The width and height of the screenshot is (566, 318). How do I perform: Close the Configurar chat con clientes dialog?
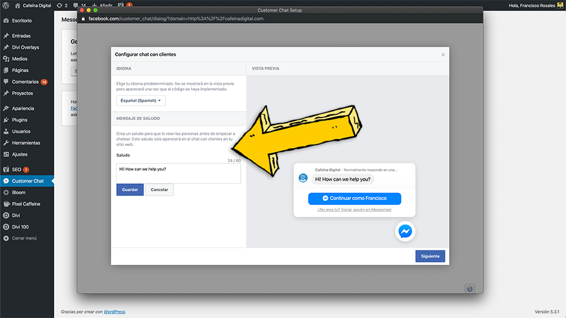(x=443, y=55)
